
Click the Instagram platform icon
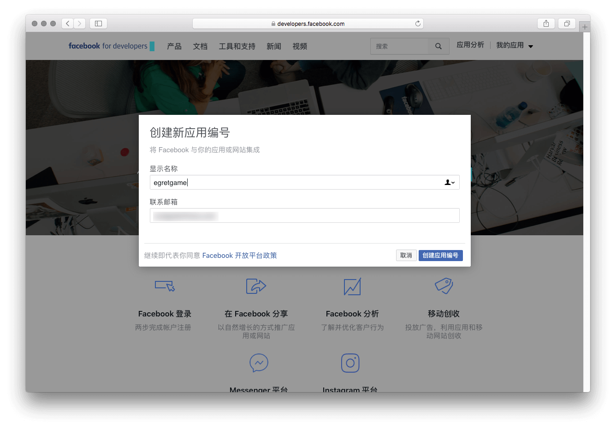click(x=350, y=363)
